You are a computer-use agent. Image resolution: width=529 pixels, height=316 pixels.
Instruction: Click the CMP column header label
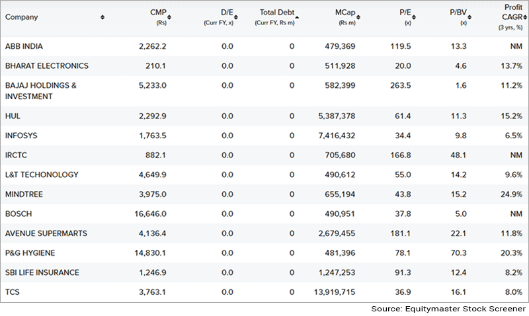coord(158,13)
